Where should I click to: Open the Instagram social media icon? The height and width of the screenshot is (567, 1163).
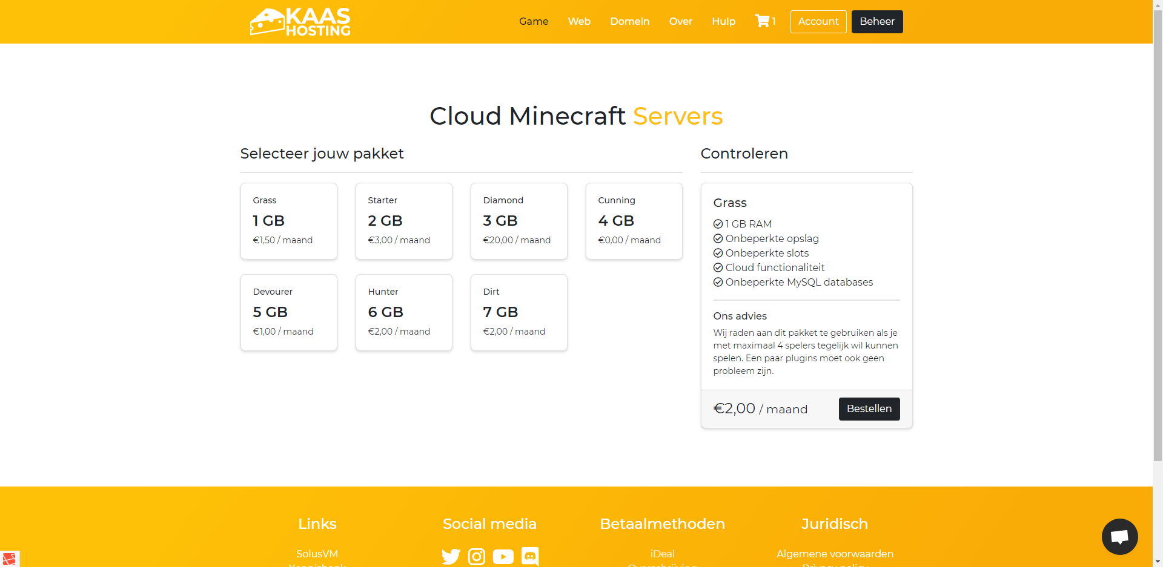[477, 556]
